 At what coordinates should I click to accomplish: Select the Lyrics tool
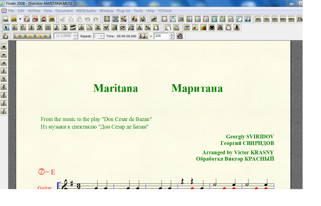coord(131,27)
